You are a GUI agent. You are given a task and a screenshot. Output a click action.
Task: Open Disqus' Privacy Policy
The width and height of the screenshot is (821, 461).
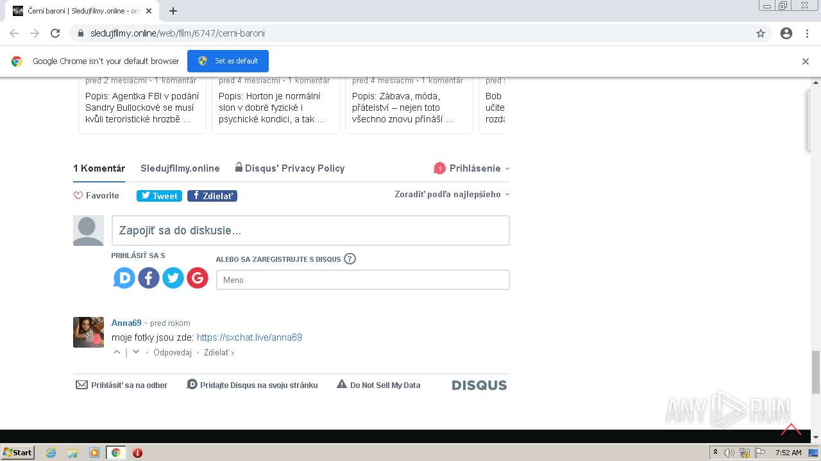(x=290, y=168)
